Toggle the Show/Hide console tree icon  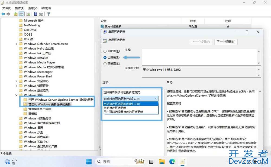point(21,14)
